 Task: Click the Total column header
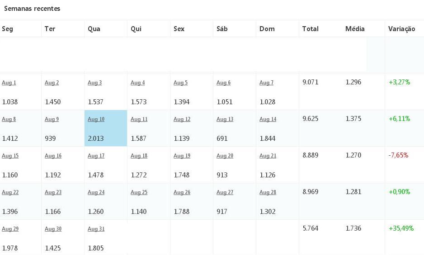click(x=310, y=28)
